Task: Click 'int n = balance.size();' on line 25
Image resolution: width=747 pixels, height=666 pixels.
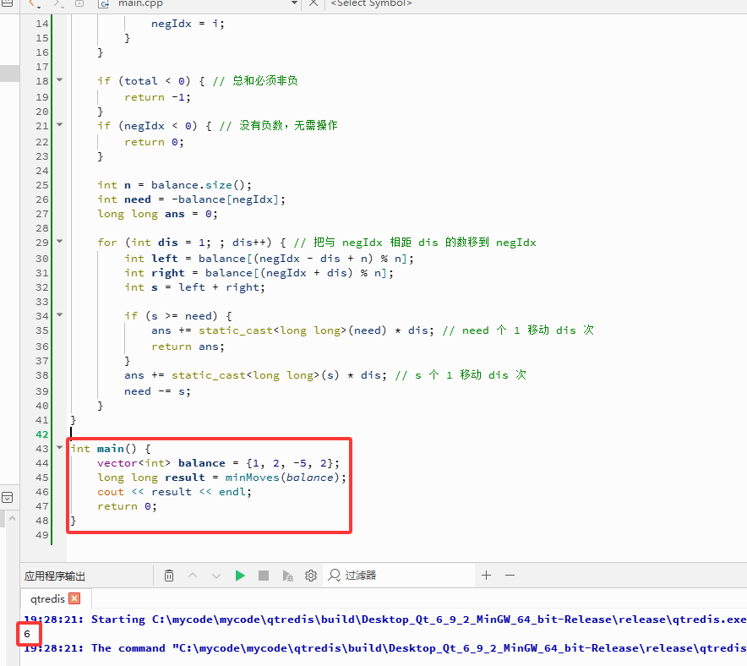Action: pyautogui.click(x=174, y=185)
